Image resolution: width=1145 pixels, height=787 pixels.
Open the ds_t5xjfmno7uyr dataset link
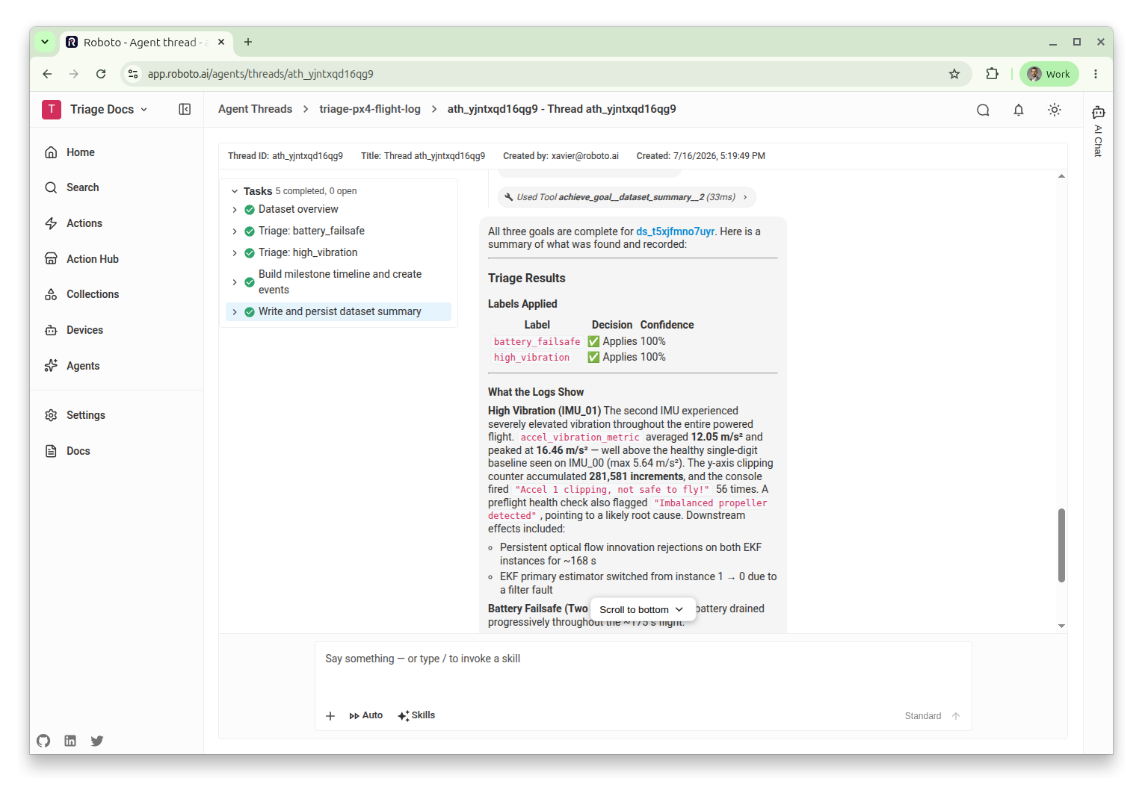(x=675, y=231)
